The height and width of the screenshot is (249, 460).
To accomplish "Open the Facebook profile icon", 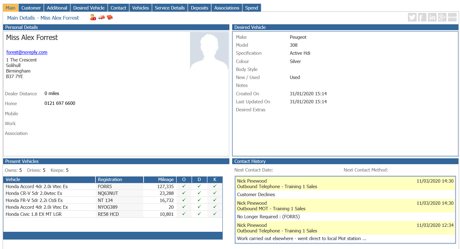I will (x=422, y=17).
